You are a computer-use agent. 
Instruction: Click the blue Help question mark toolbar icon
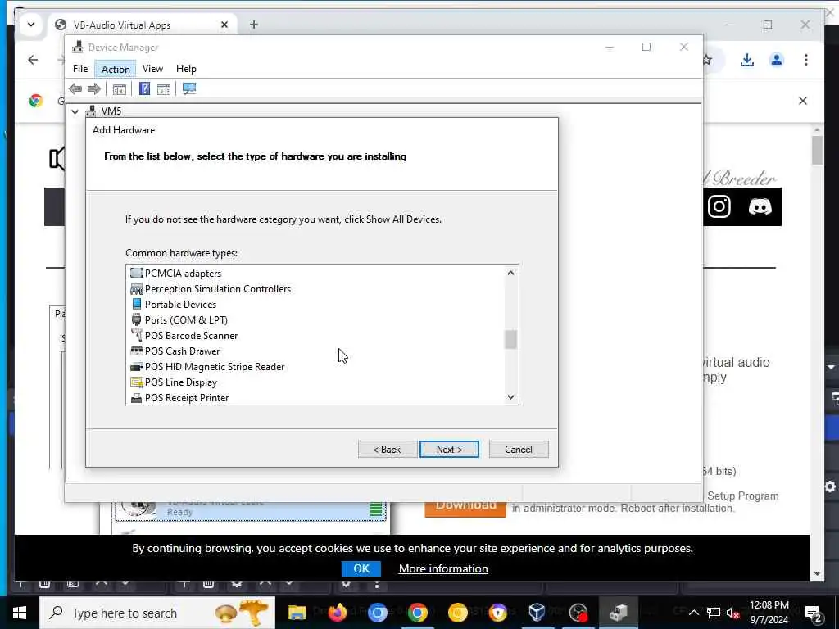tap(144, 88)
